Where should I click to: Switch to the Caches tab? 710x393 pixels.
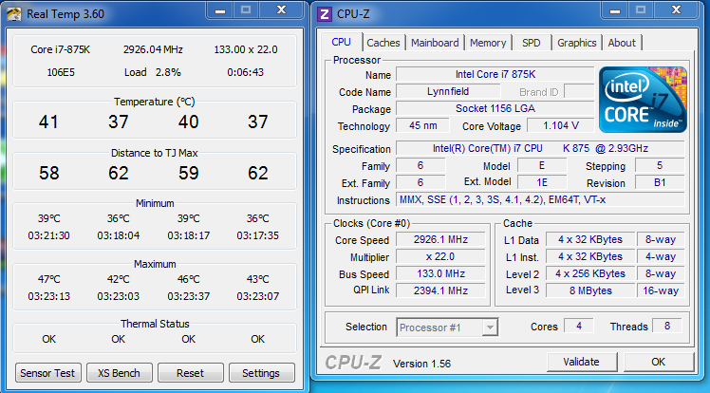383,43
